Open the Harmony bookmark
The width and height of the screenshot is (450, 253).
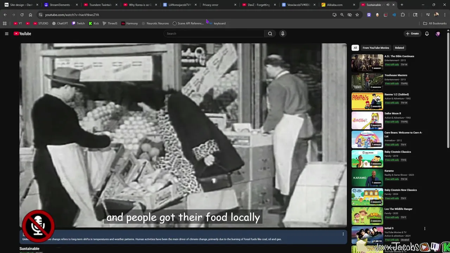129,23
